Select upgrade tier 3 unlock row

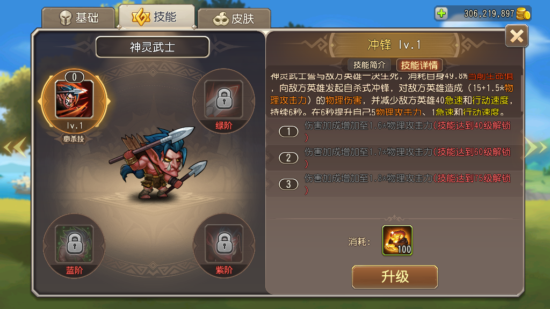[394, 184]
